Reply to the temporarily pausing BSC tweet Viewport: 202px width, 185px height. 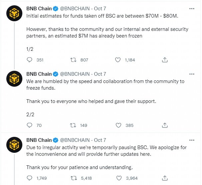tap(29, 178)
